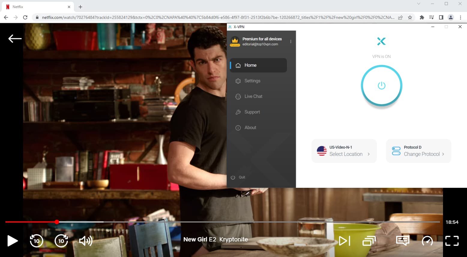This screenshot has height=257, width=467.
Task: Click the protocol switch icon
Action: point(396,151)
